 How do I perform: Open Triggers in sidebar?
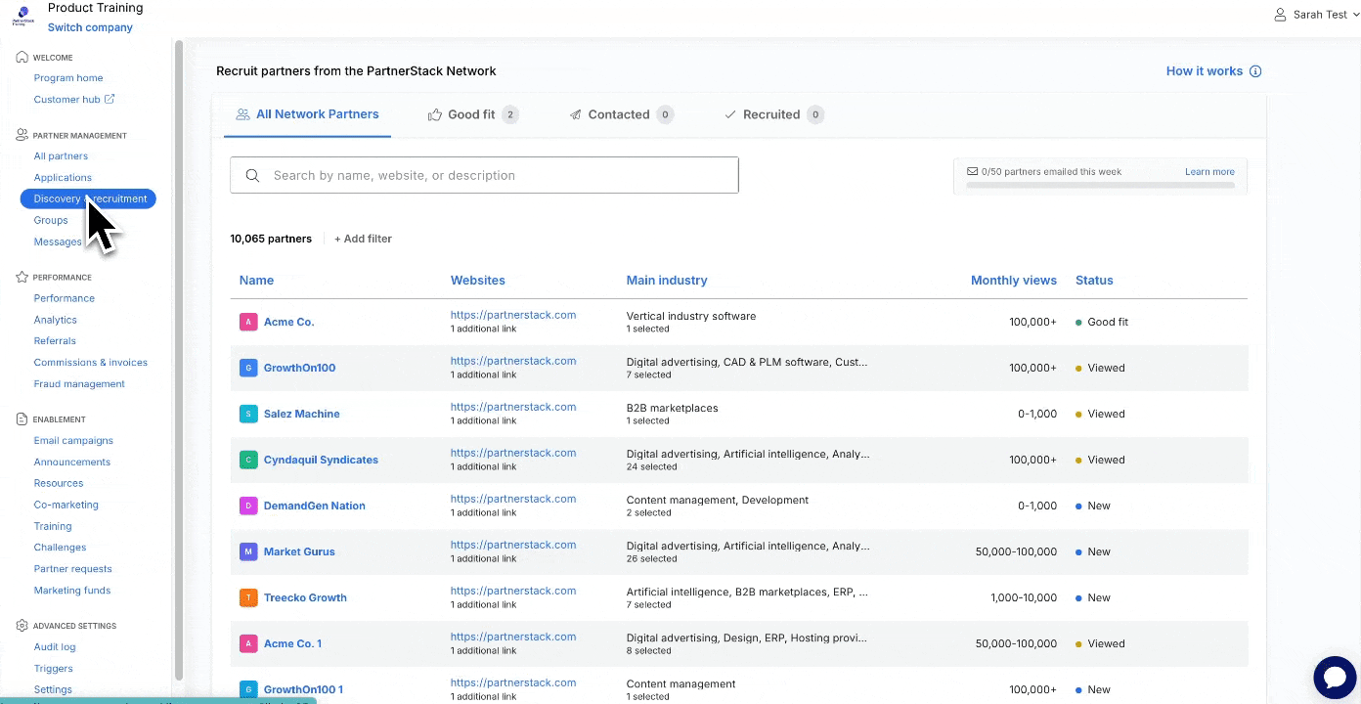(x=54, y=669)
